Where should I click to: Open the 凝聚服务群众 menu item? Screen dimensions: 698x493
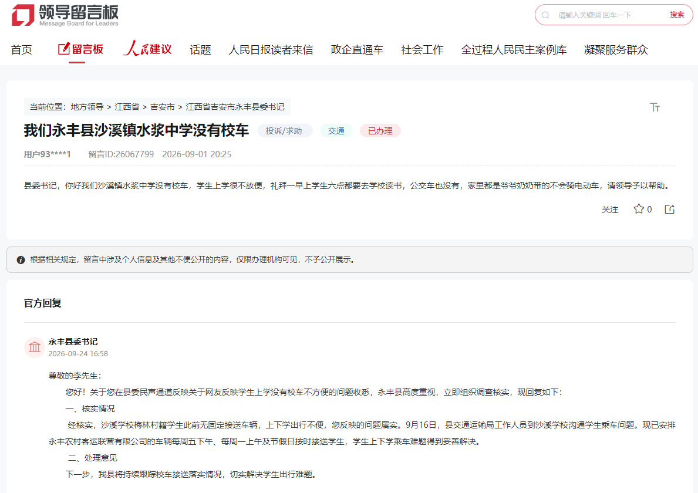click(616, 50)
